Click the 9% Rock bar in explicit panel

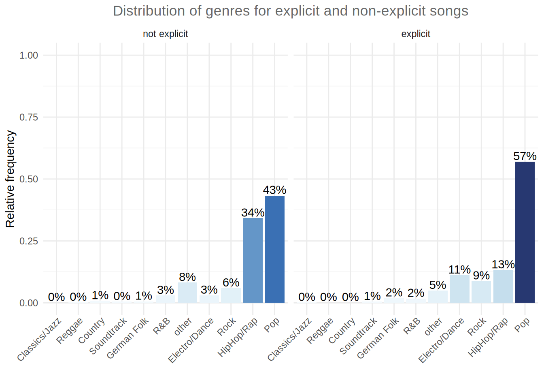[x=481, y=291]
